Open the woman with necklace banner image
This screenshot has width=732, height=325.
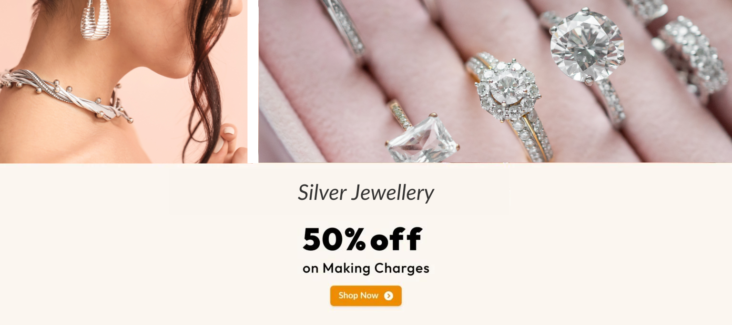pos(123,81)
